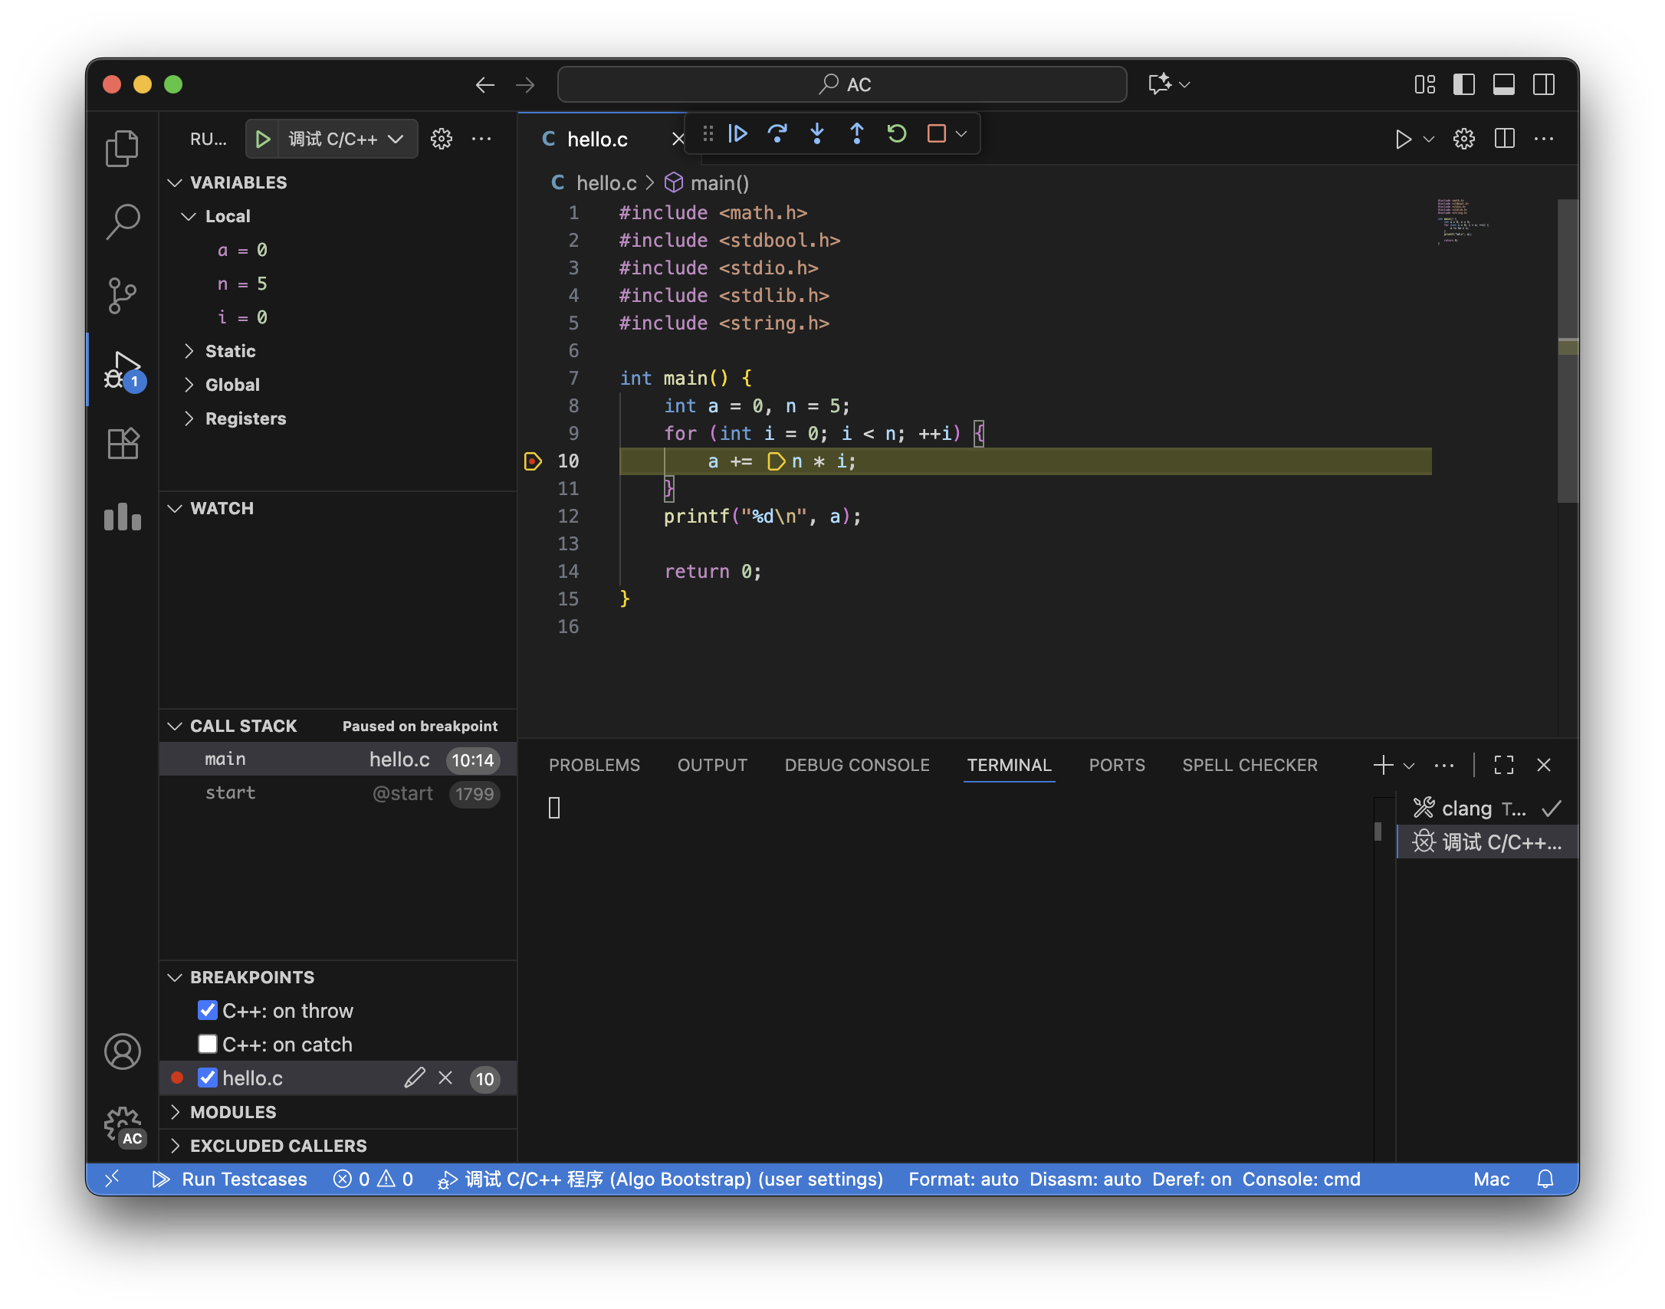The height and width of the screenshot is (1309, 1665).
Task: Enable the C++: on catch breakpoint
Action: 208,1045
